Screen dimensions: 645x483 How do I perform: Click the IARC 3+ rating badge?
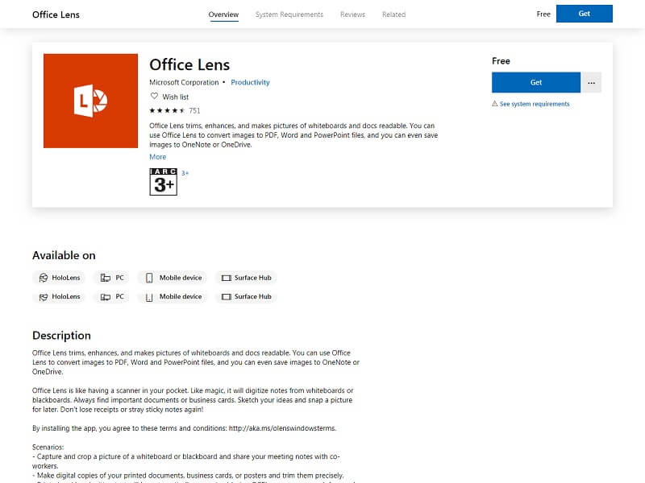164,182
